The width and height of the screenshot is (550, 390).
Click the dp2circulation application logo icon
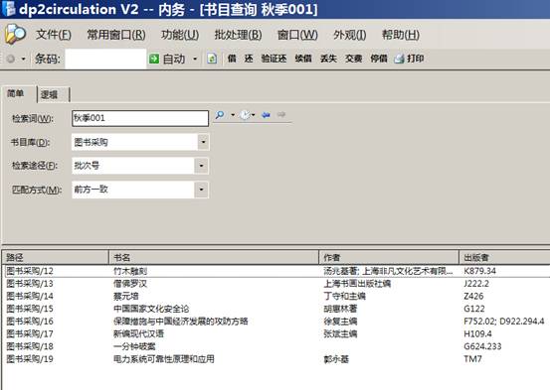coord(16,34)
